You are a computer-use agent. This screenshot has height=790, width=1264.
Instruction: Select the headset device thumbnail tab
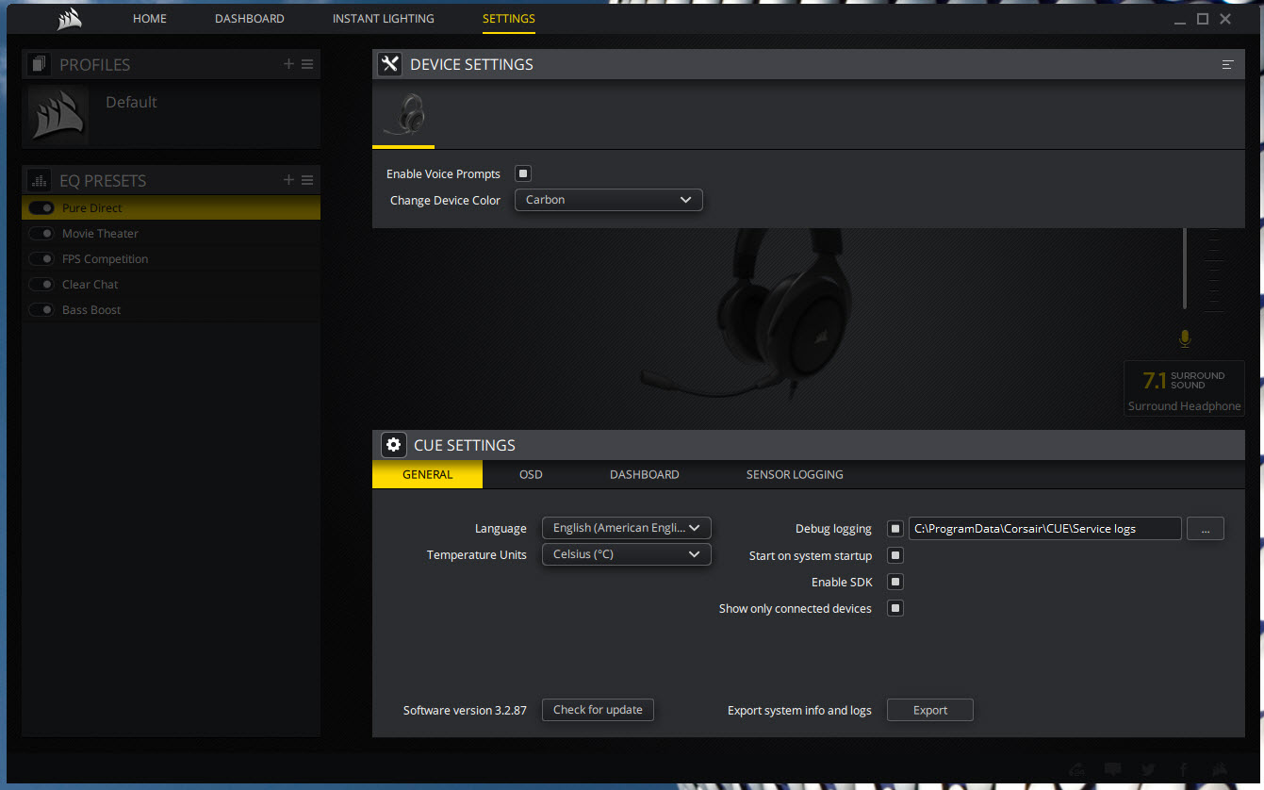pyautogui.click(x=403, y=115)
